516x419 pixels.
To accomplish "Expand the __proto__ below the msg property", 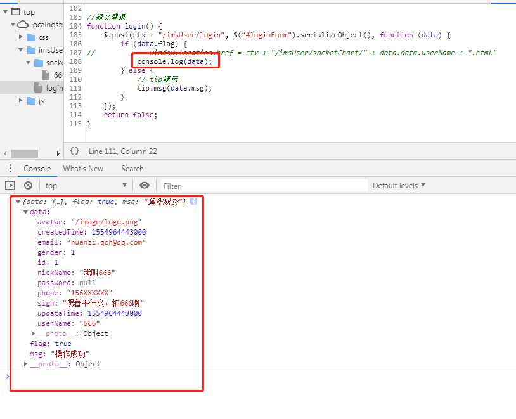I will click(x=26, y=364).
